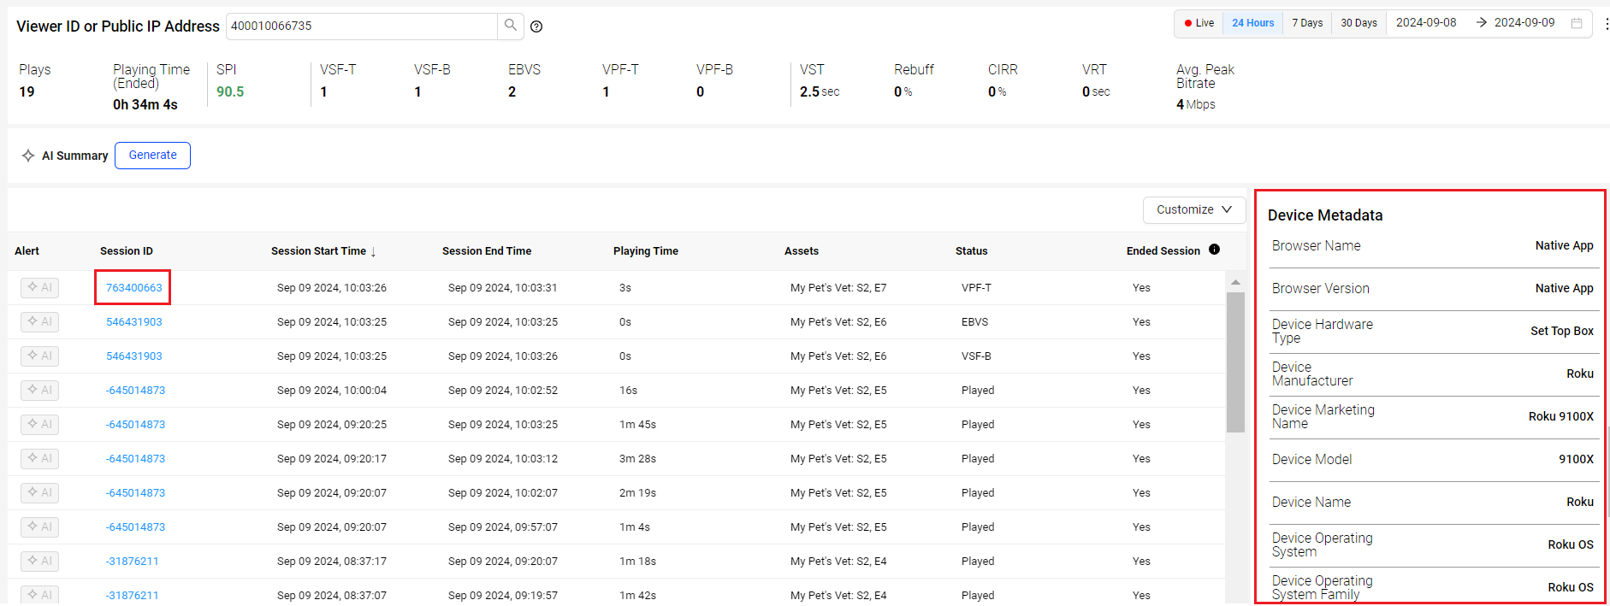1610x606 pixels.
Task: Select the 7 Days time range
Action: pyautogui.click(x=1306, y=23)
